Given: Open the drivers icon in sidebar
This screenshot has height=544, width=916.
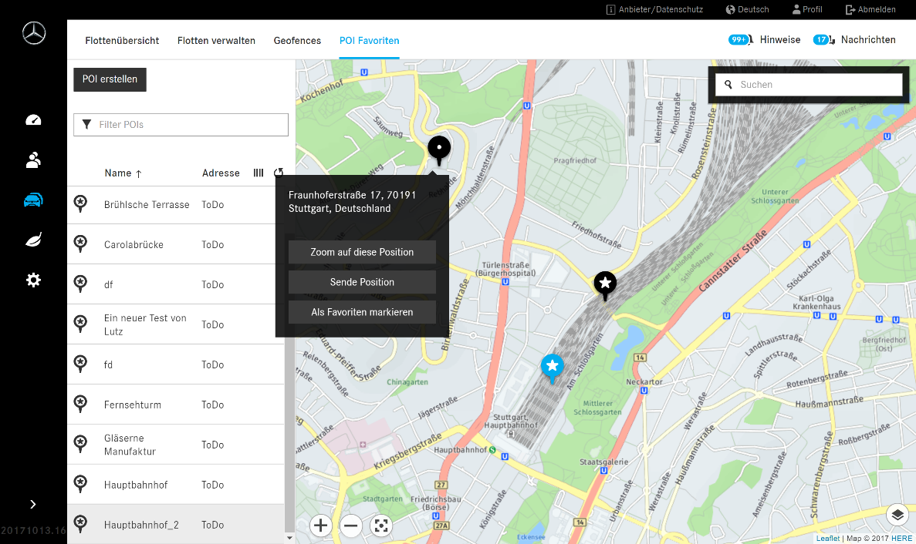Looking at the screenshot, I should tap(33, 160).
